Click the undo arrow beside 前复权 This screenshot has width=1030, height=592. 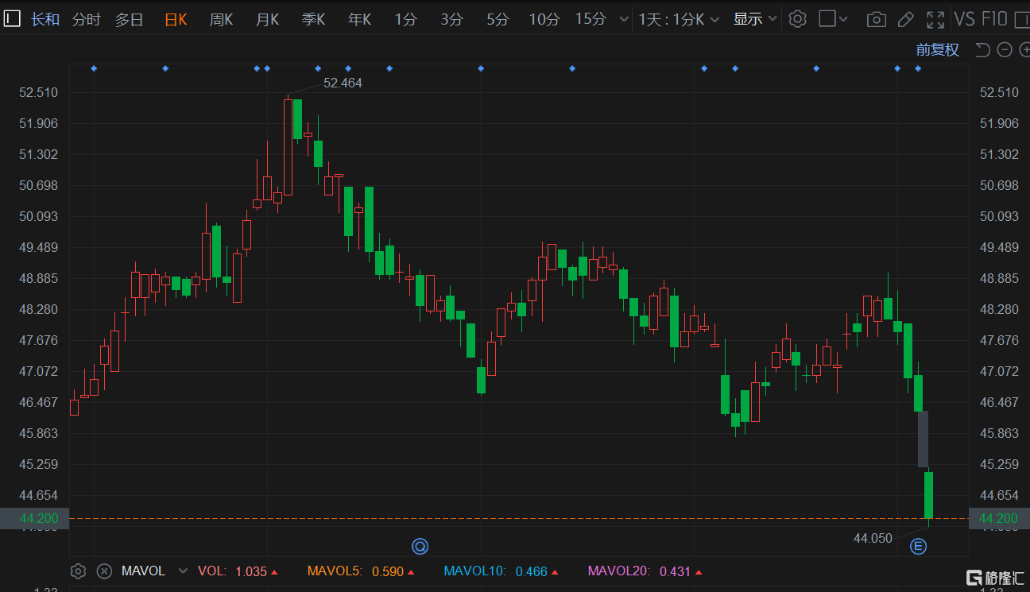coord(982,50)
